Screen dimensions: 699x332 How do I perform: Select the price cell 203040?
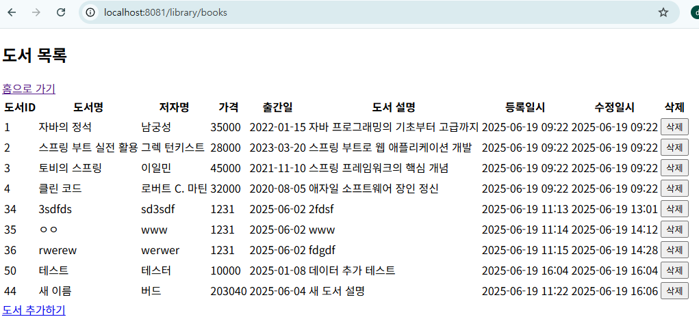pos(228,291)
